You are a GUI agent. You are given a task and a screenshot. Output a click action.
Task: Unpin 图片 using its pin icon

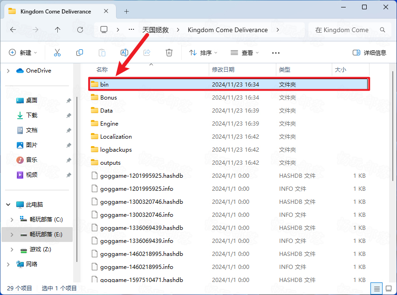[68, 145]
